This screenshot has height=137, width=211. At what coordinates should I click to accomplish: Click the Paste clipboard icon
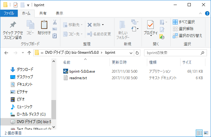44,25
